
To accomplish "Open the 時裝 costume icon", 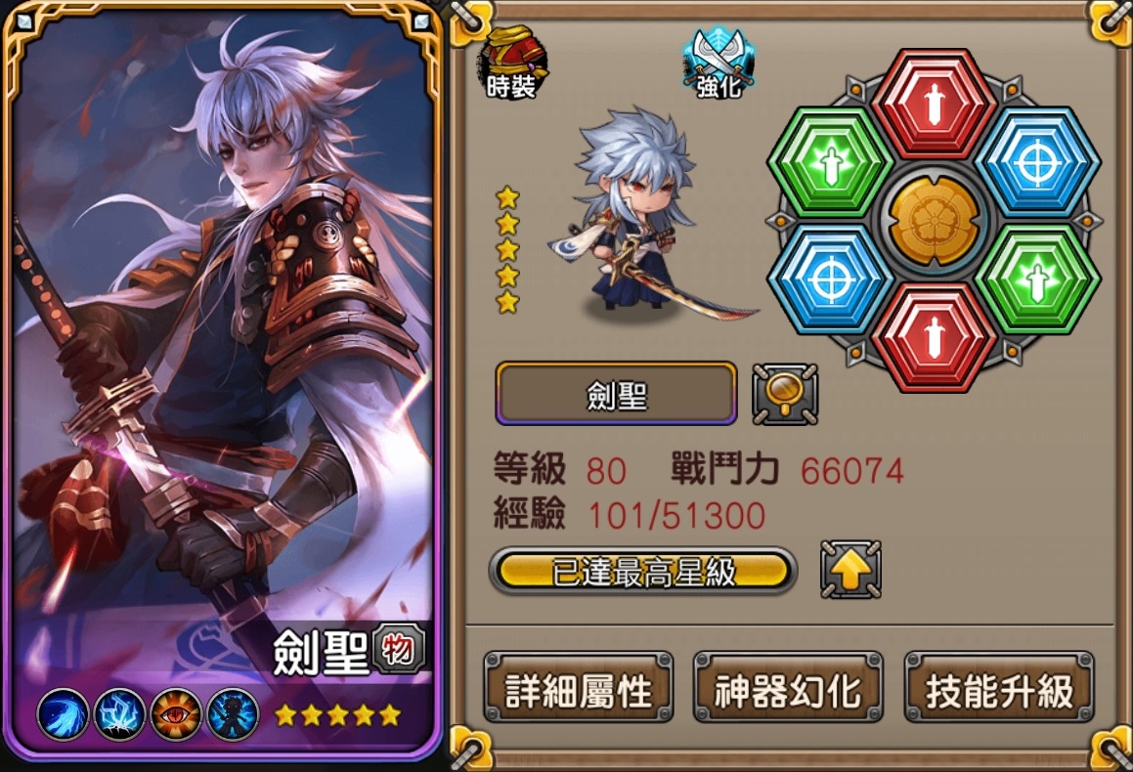I will (511, 63).
